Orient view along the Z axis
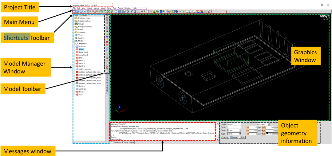 (135, 12)
